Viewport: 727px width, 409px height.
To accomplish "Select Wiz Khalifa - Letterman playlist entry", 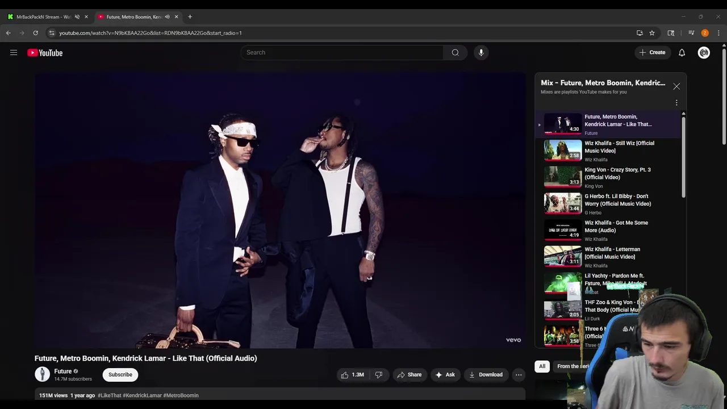I will click(x=608, y=257).
